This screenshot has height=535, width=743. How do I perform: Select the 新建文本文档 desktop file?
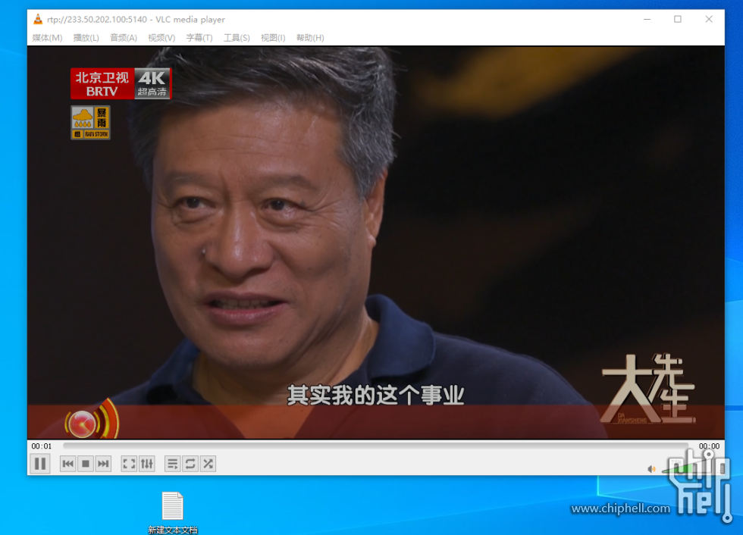[x=173, y=512]
